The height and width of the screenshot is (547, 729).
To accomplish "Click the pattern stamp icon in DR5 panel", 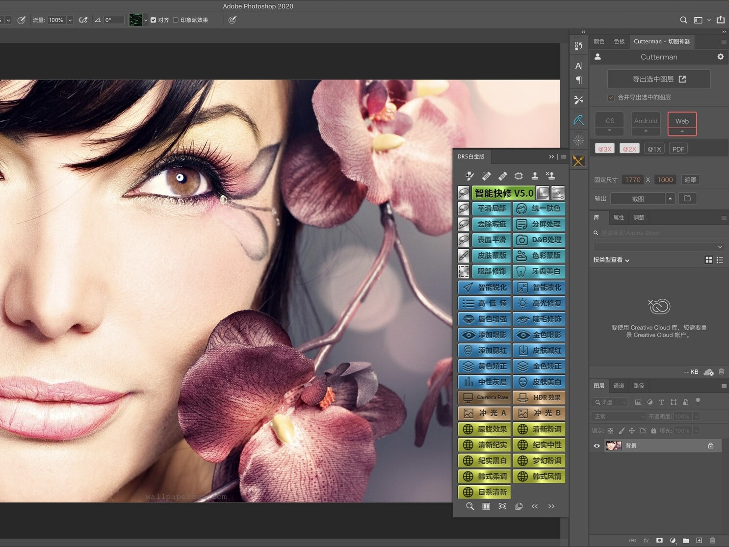I will pyautogui.click(x=550, y=175).
